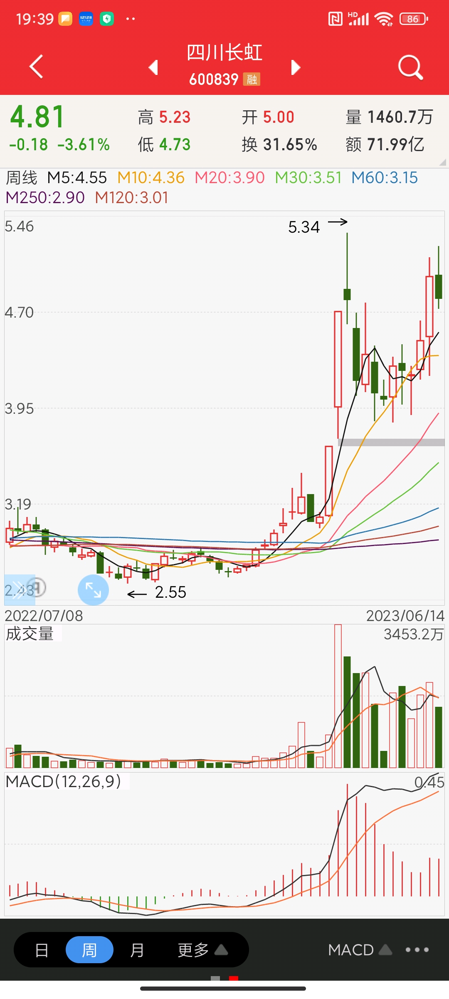This screenshot has width=449, height=999.
Task: Tap the high price 高 5.23
Action: [x=164, y=117]
